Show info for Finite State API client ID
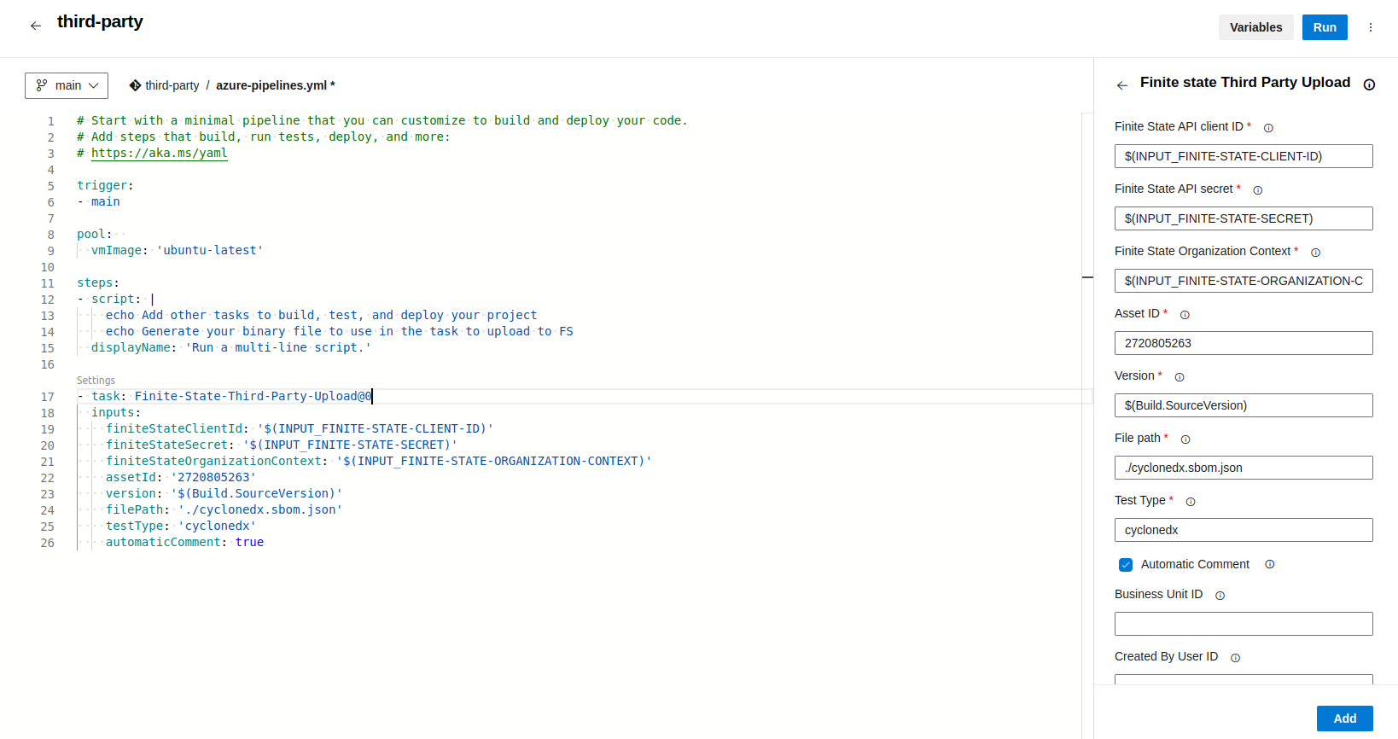This screenshot has height=739, width=1398. tap(1268, 128)
